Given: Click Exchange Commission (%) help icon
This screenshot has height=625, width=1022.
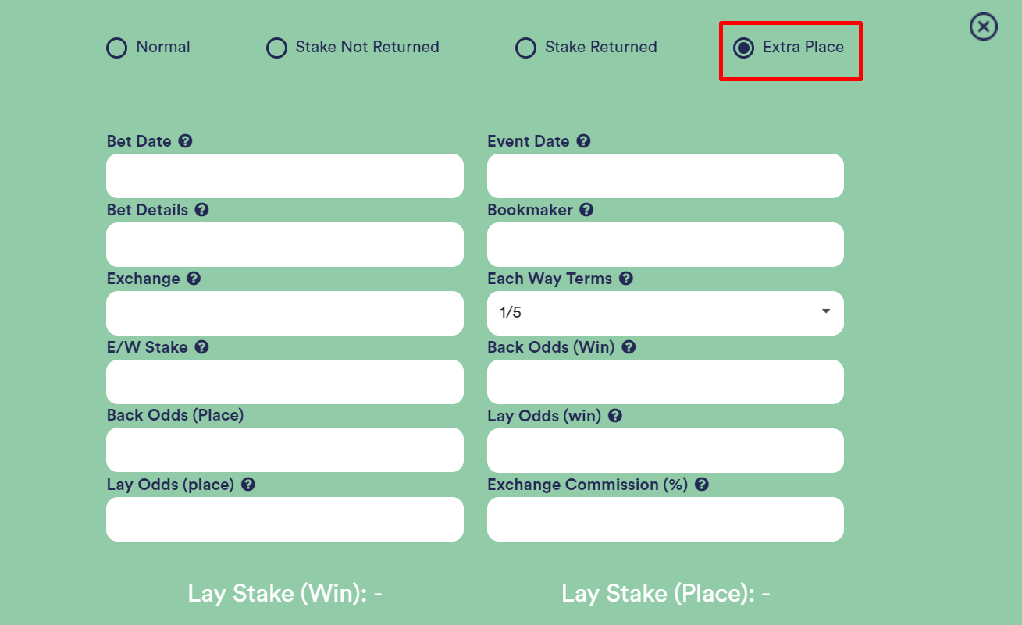Looking at the screenshot, I should (x=701, y=485).
